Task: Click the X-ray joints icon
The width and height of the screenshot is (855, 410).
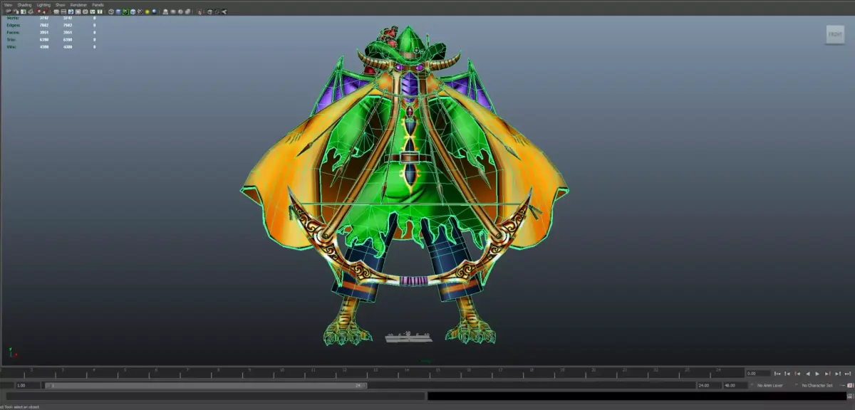Action: [224, 11]
